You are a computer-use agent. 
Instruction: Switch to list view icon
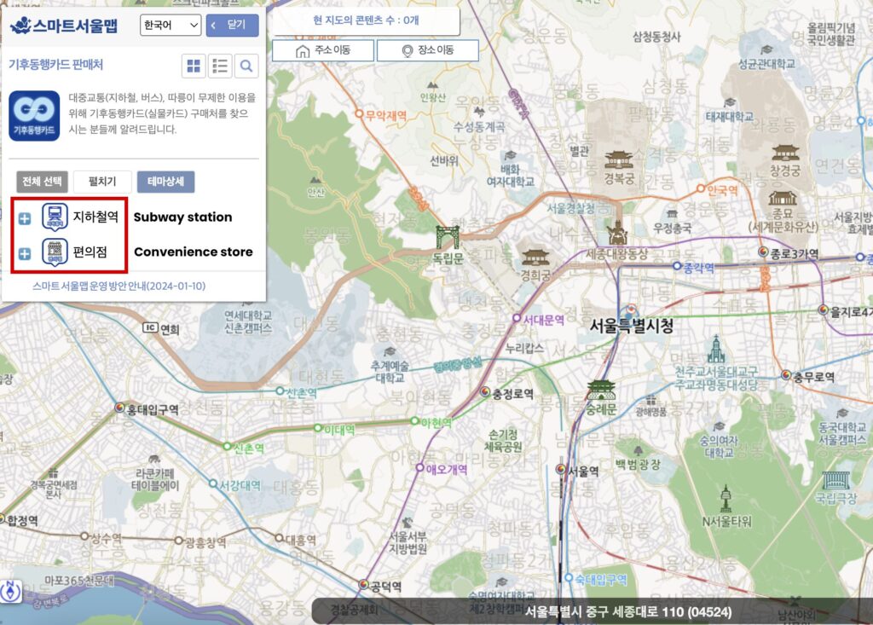pyautogui.click(x=220, y=67)
